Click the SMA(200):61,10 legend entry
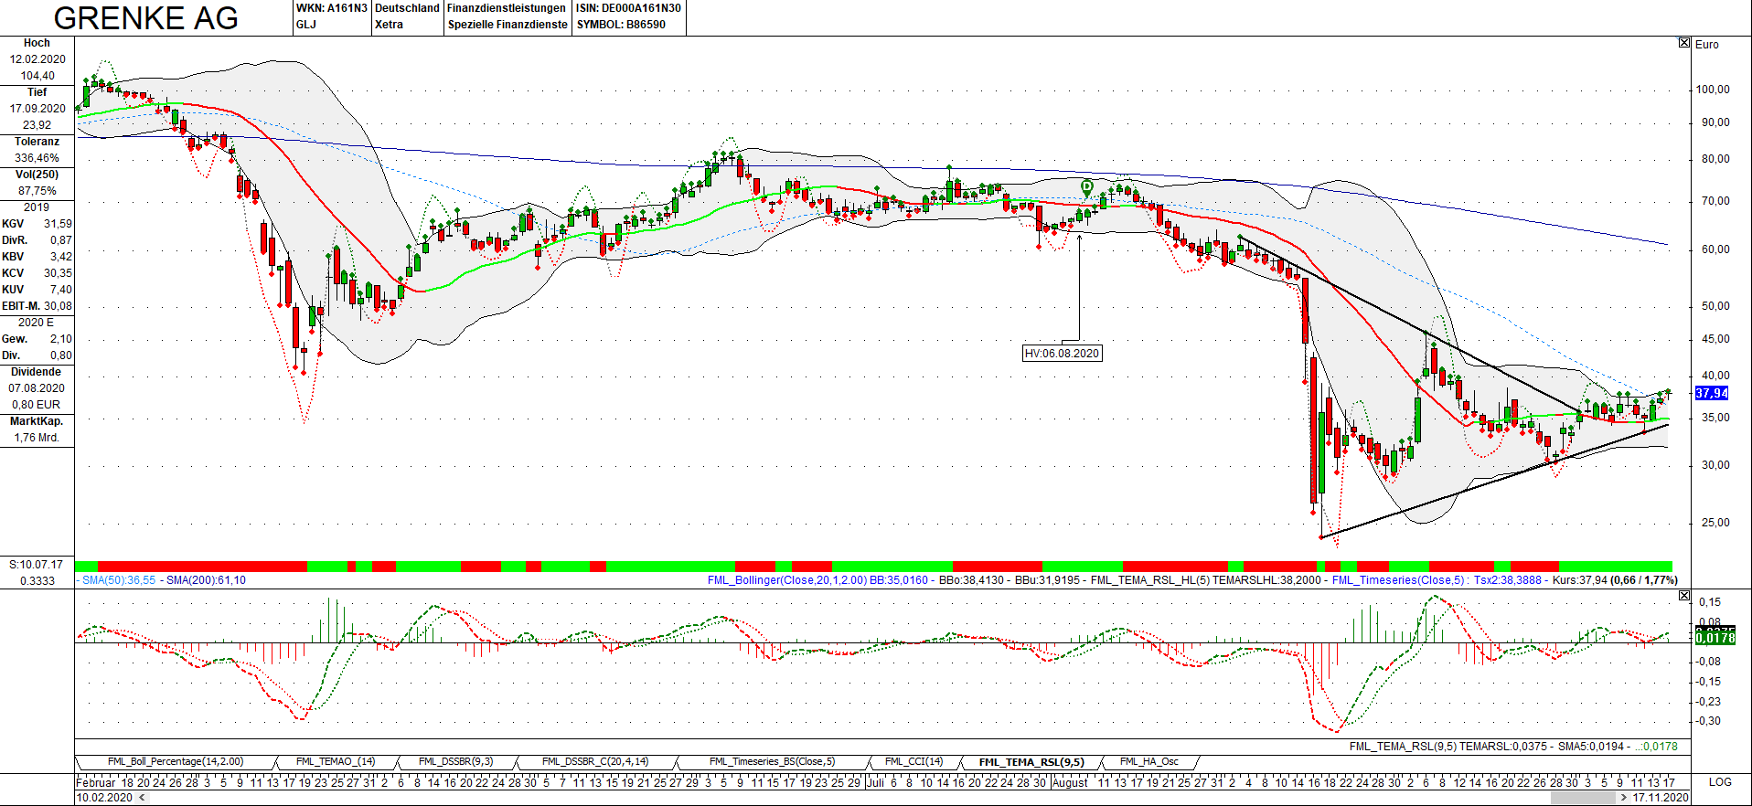This screenshot has height=806, width=1752. (x=206, y=580)
